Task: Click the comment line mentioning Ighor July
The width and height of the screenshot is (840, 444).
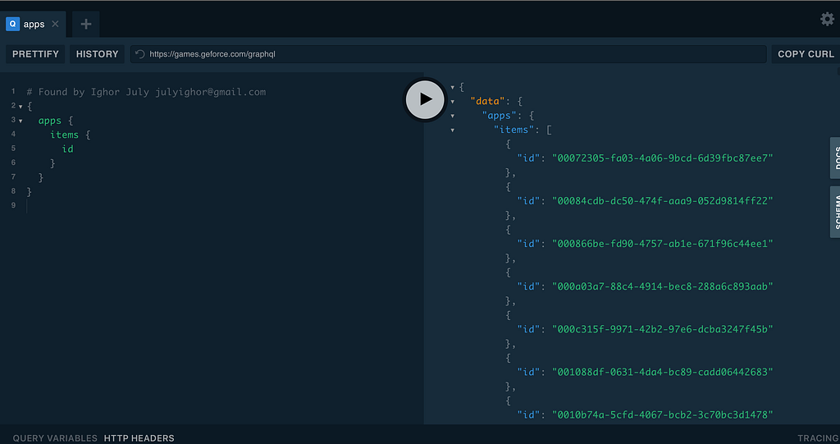Action: pyautogui.click(x=146, y=92)
